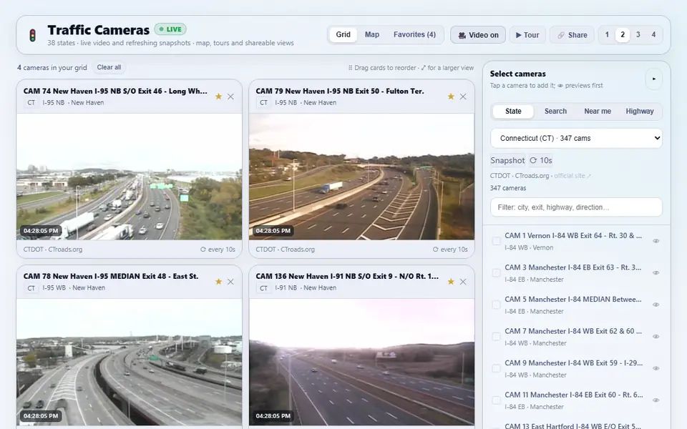Preview CAM 11 Manchester Exit 60 eye

click(656, 400)
